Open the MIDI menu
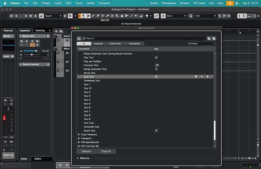Image resolution: width=261 pixels, height=169 pixels. pyautogui.click(x=68, y=3)
